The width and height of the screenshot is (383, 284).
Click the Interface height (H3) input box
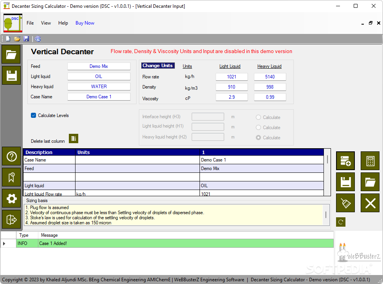(208, 117)
